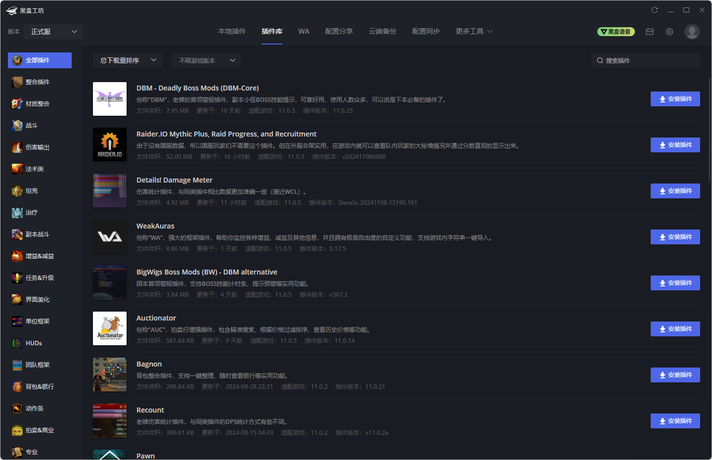Install the WeakAuras plugin
Viewport: 712px width, 460px height.
675,237
